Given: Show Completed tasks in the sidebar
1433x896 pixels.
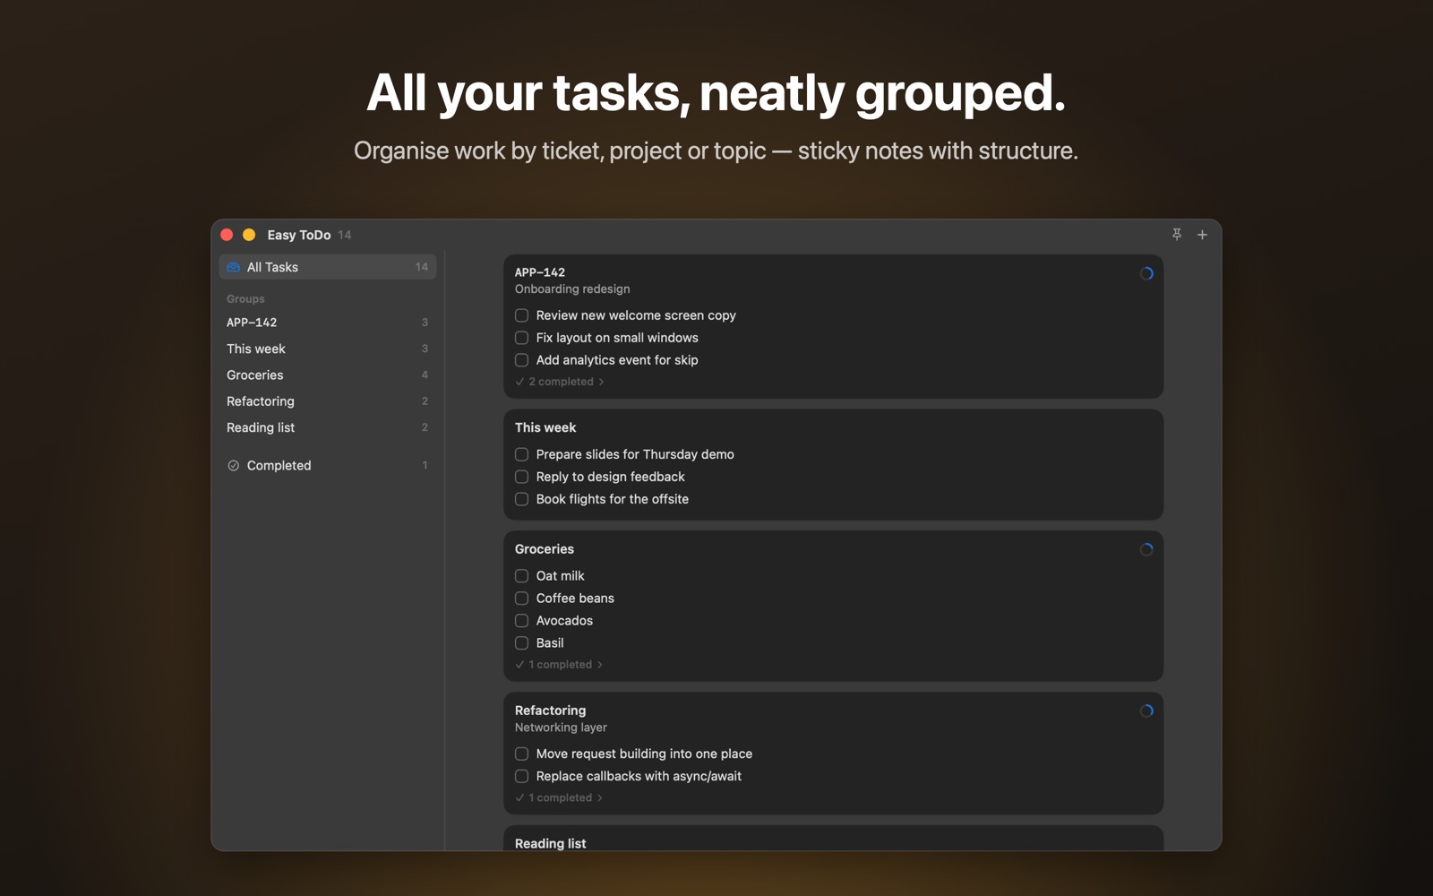Looking at the screenshot, I should tap(328, 466).
